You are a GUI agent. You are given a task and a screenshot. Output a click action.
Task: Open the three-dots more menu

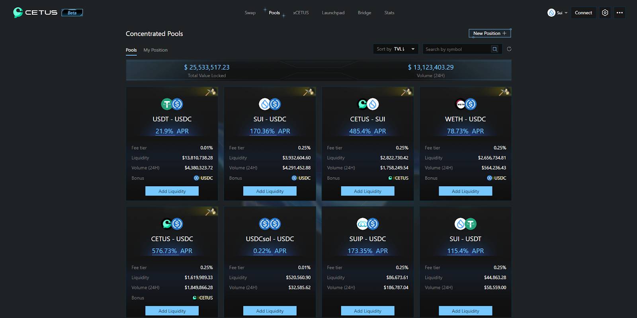tap(619, 13)
